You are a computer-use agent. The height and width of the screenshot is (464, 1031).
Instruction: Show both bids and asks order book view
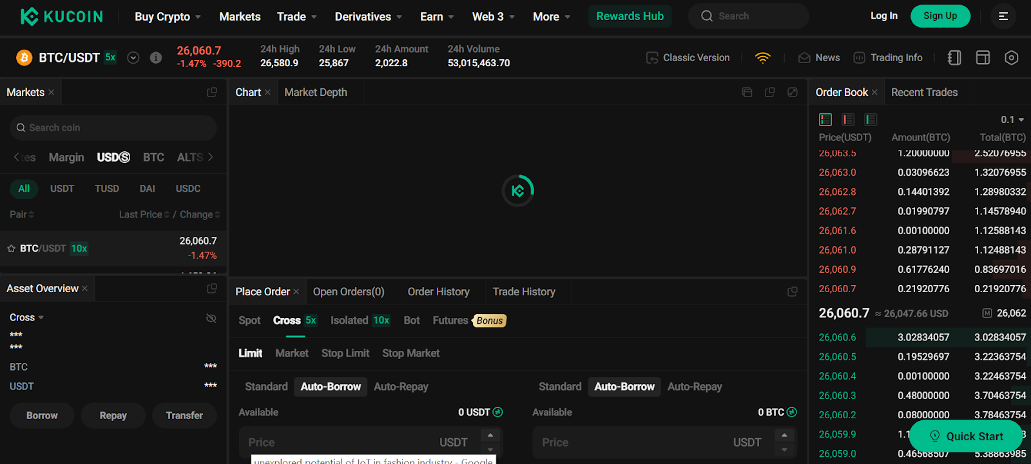click(825, 120)
